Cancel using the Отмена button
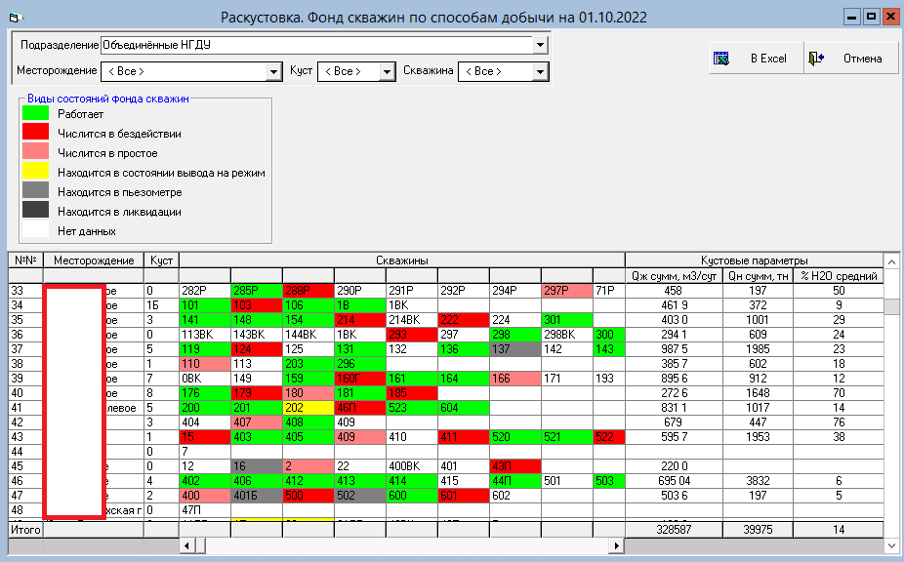This screenshot has width=904, height=562. pyautogui.click(x=851, y=59)
